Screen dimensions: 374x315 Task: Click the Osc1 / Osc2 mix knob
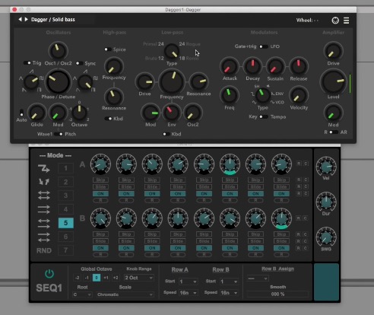point(58,51)
